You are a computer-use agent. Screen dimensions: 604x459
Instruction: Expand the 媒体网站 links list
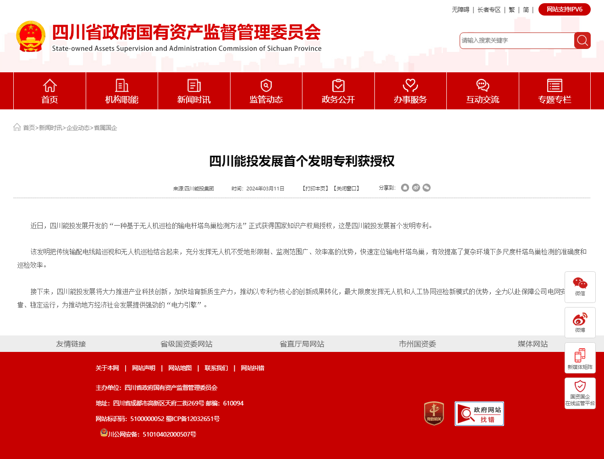point(533,344)
